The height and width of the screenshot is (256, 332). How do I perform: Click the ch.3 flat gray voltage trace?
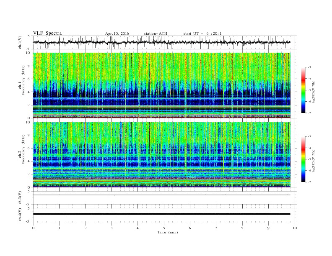click(161, 195)
